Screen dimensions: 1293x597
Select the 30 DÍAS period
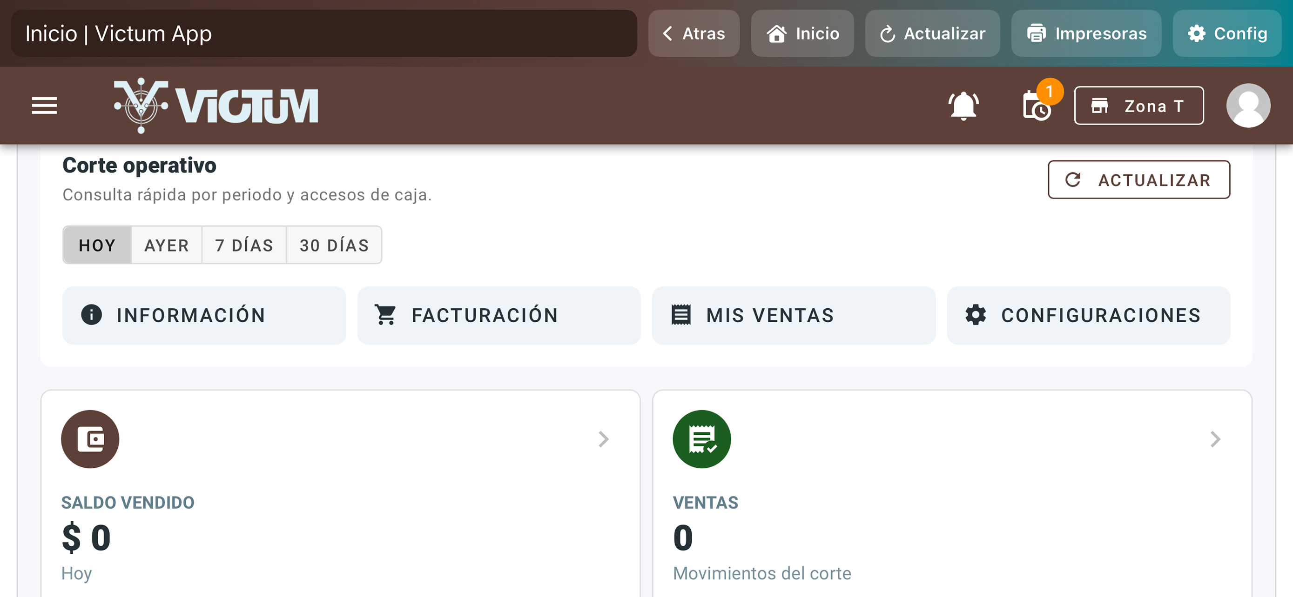click(x=334, y=245)
